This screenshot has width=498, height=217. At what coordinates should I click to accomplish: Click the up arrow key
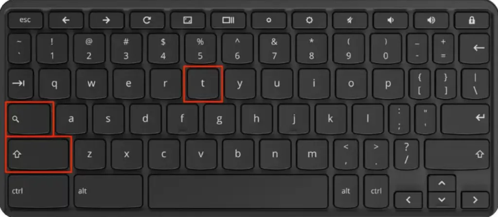[x=442, y=183]
